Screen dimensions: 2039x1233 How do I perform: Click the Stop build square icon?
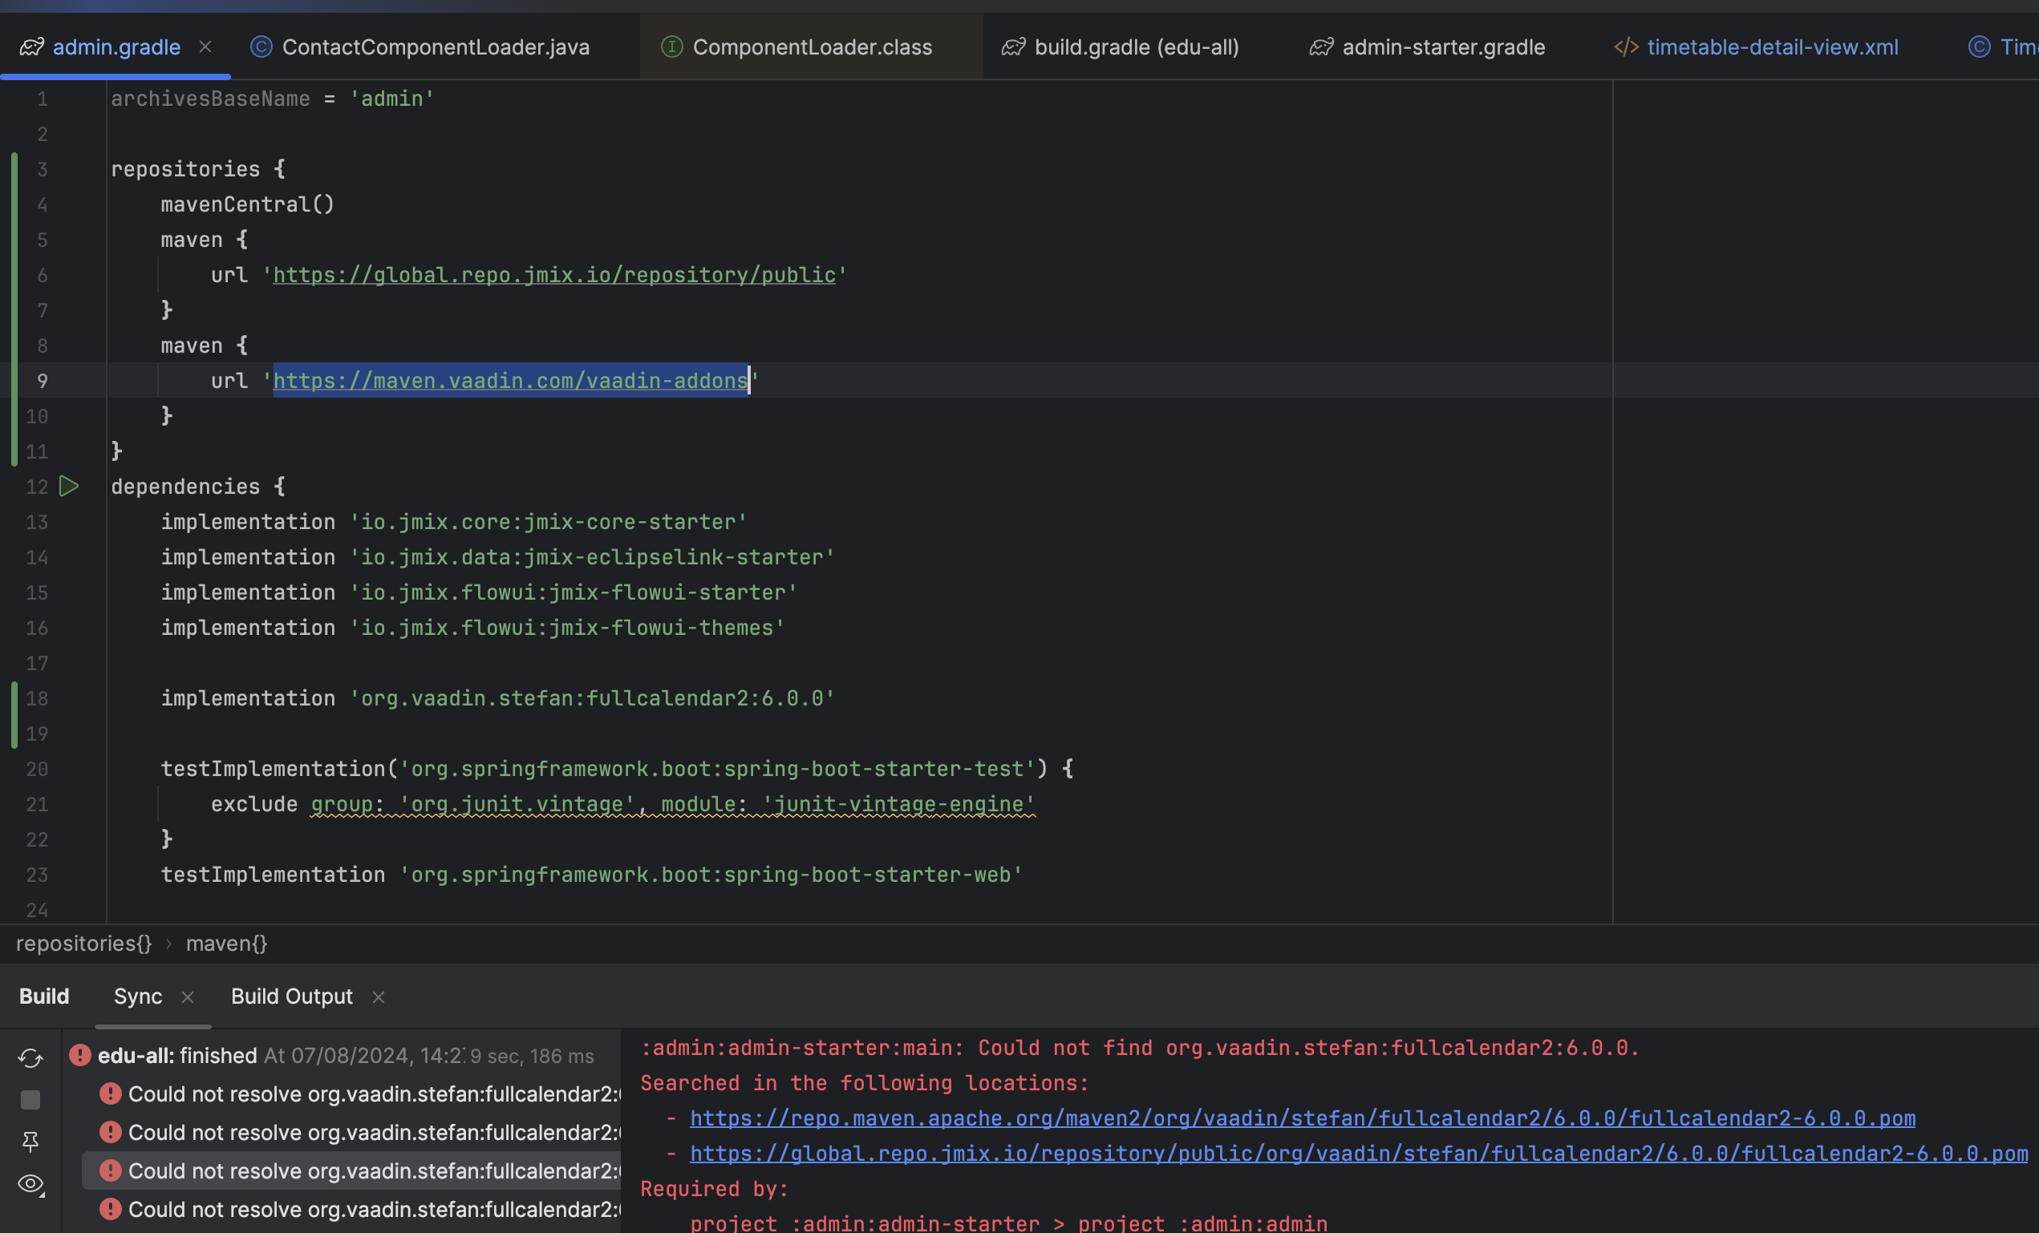pos(30,1100)
